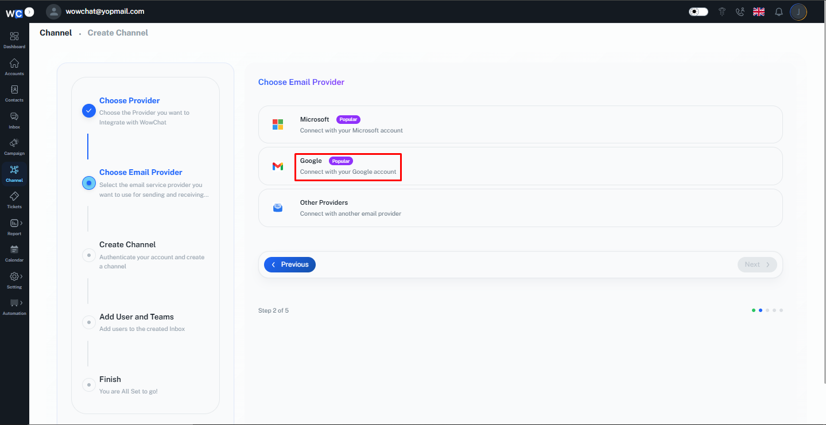Click the Choose Email Provider step title

pos(141,172)
